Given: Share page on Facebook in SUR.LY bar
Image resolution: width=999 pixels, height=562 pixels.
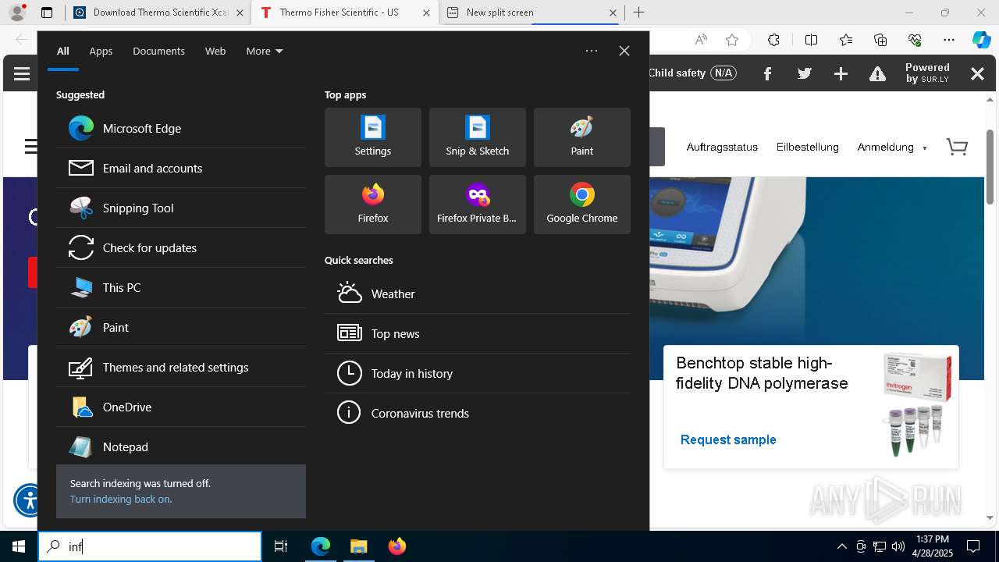Looking at the screenshot, I should point(767,73).
